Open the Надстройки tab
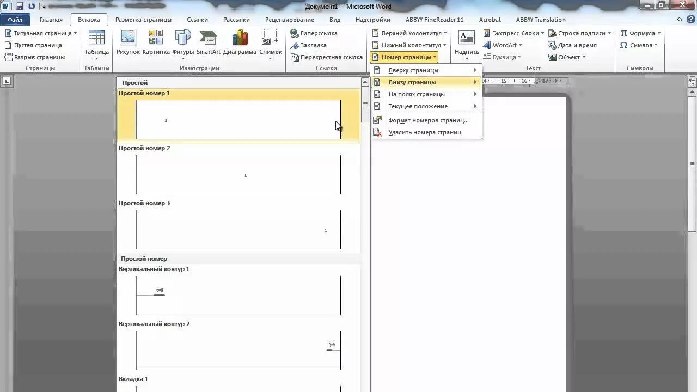 click(373, 20)
